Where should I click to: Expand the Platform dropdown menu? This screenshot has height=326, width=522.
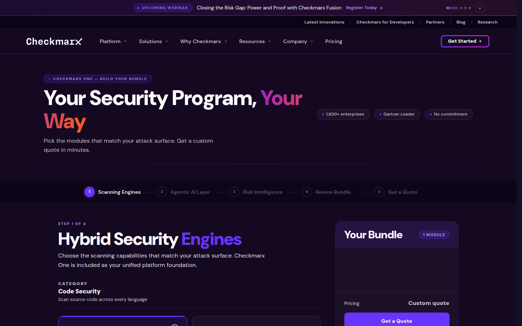coord(113,41)
